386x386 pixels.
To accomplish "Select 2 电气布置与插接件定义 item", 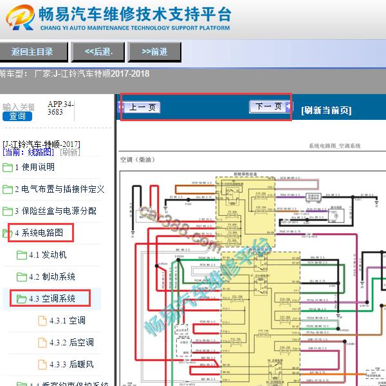I will (60, 189).
